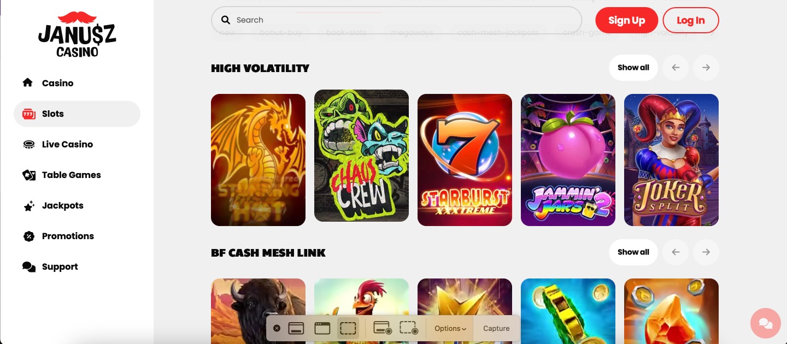Open the Live Casino chip icon
This screenshot has height=344, width=787.
28,144
